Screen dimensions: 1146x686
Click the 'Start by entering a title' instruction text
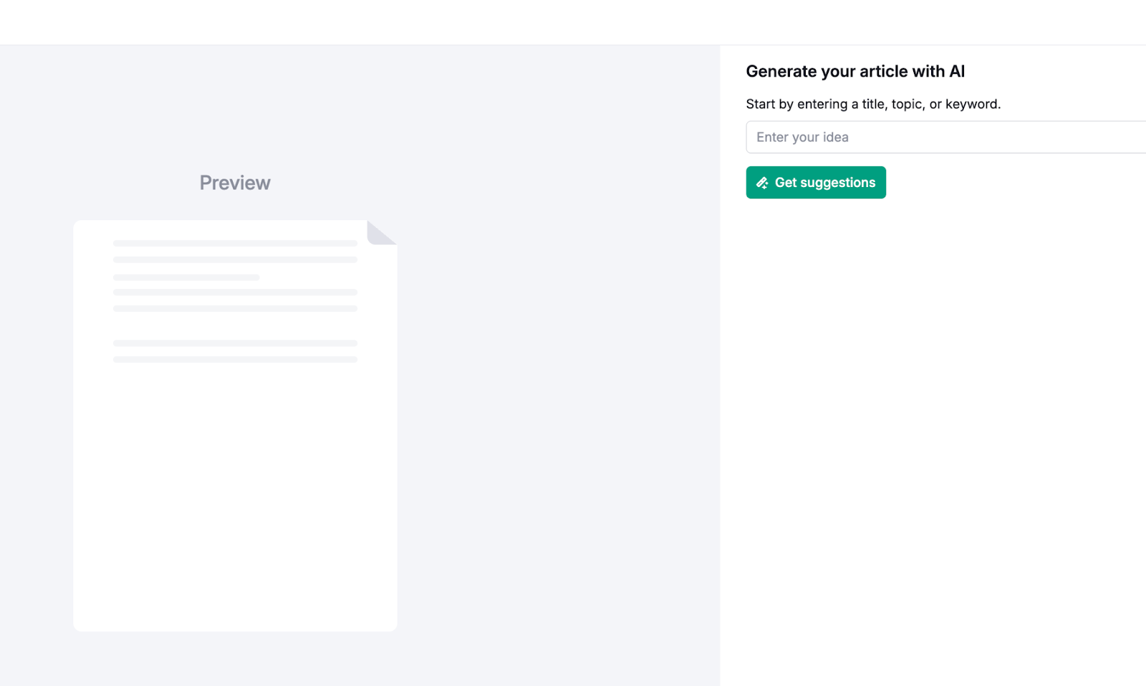coord(873,104)
